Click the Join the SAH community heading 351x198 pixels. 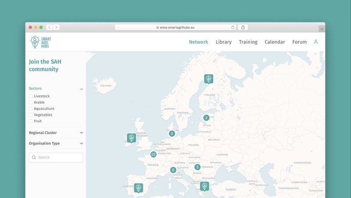45,65
